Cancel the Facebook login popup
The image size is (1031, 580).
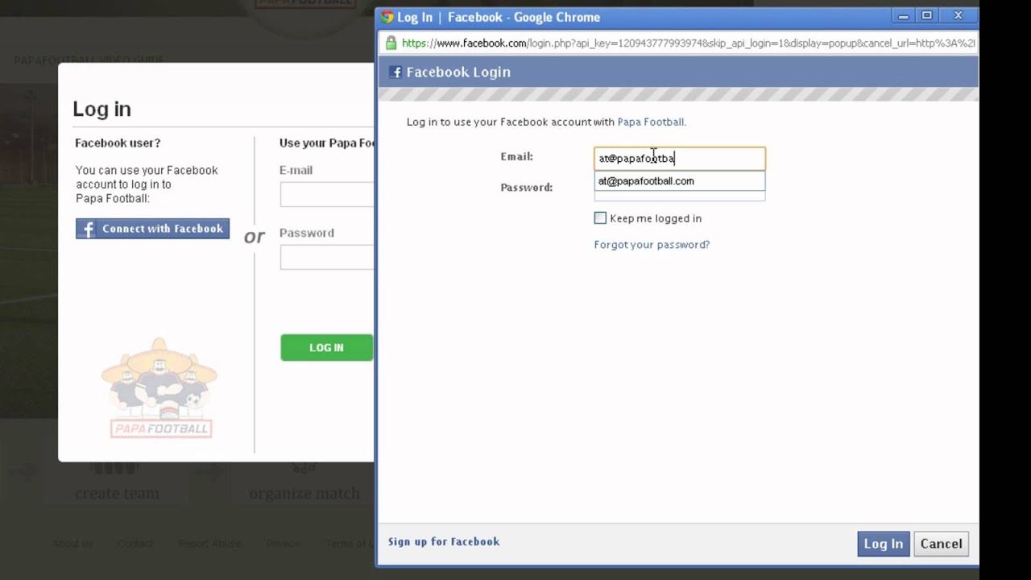tap(941, 544)
